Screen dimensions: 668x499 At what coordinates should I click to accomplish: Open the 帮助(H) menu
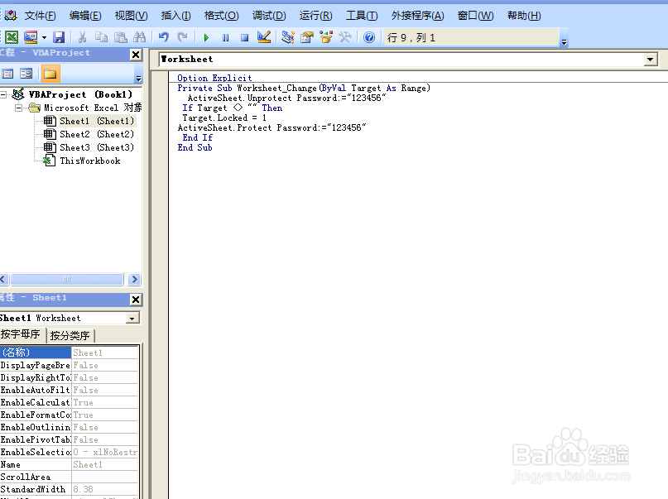(524, 16)
